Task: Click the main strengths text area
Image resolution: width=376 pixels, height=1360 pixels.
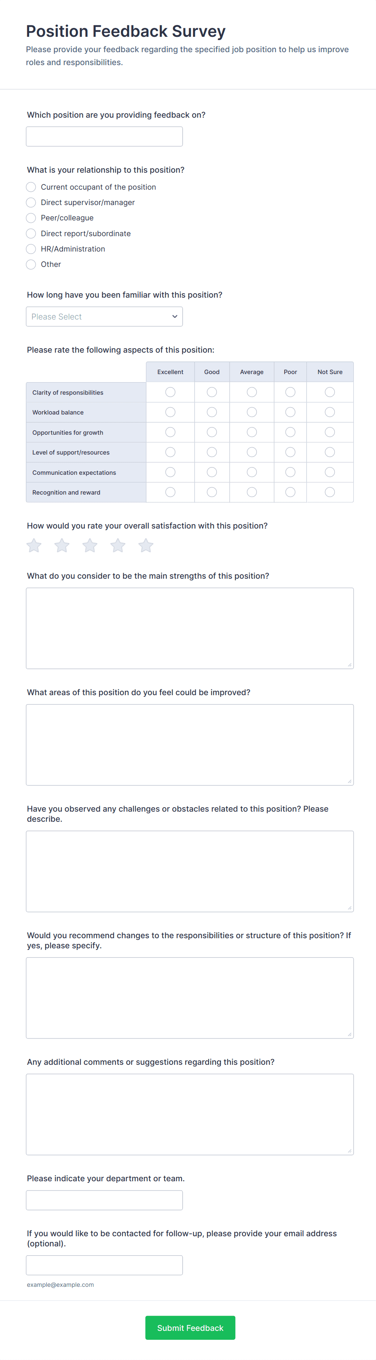Action: 190,628
